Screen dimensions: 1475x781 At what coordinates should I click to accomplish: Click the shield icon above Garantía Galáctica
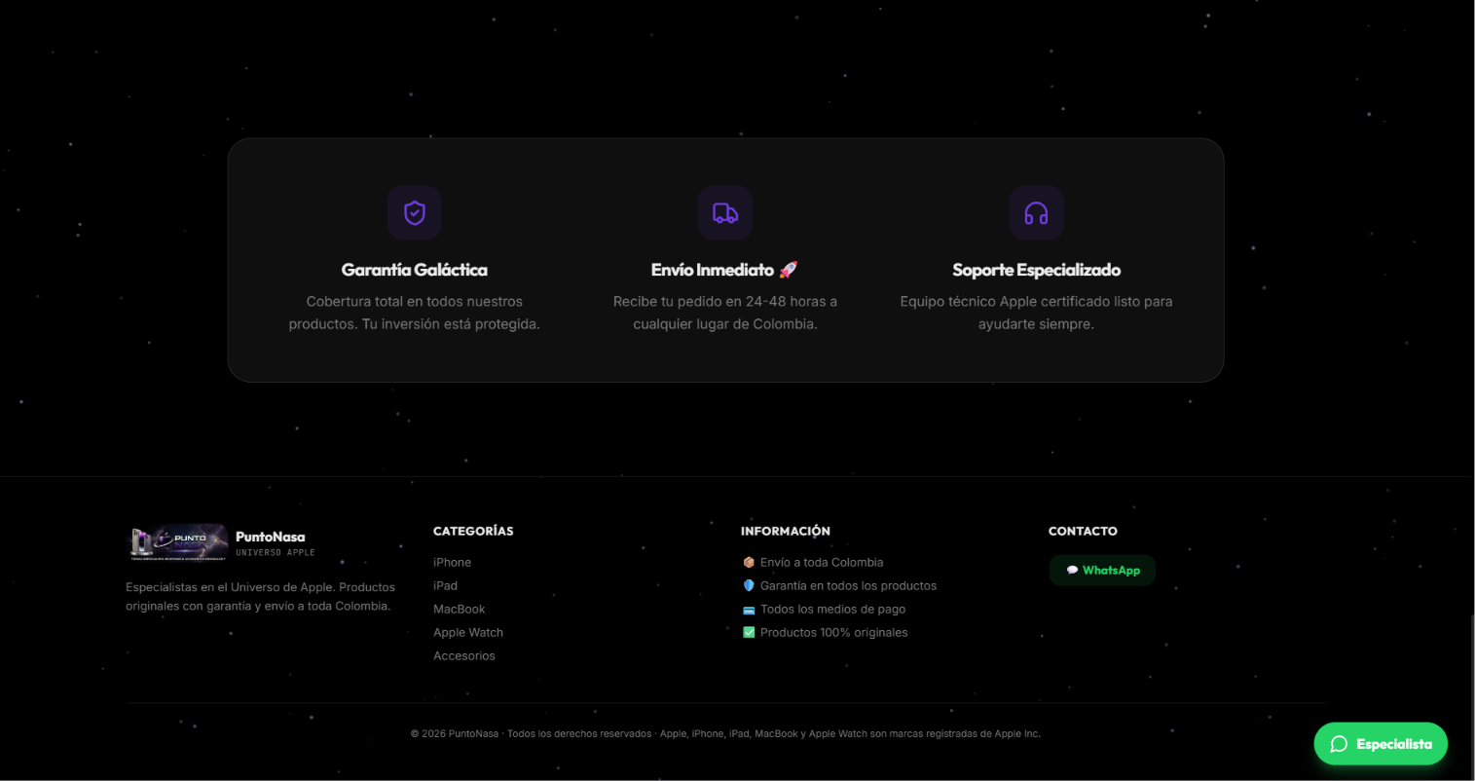click(x=415, y=212)
